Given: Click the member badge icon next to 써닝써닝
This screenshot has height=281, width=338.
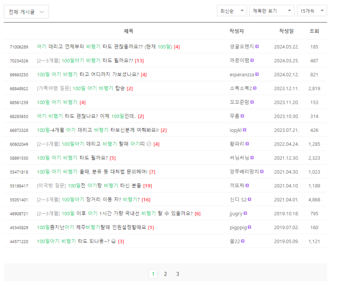Looking at the screenshot, I should 252,157.
